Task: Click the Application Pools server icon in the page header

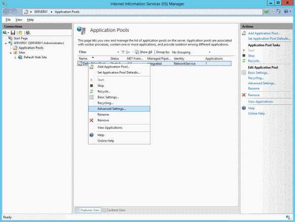Action: point(82,30)
